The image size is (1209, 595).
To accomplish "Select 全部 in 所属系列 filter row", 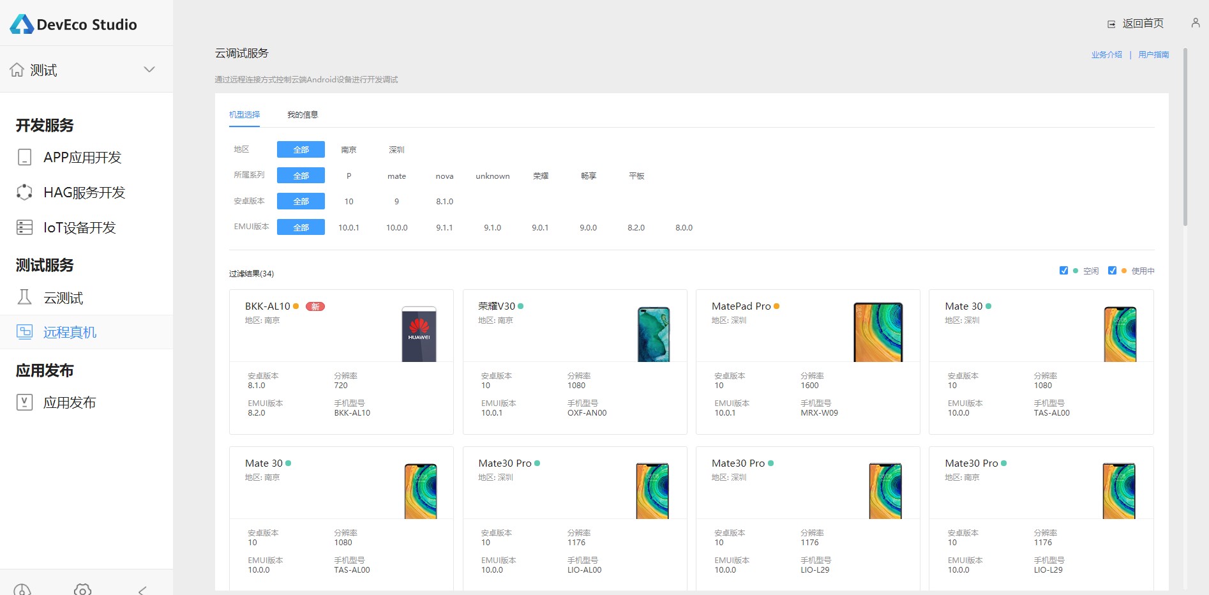I will pos(301,176).
